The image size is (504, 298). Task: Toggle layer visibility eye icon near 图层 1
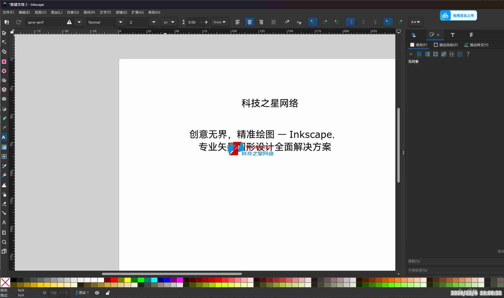click(97, 293)
